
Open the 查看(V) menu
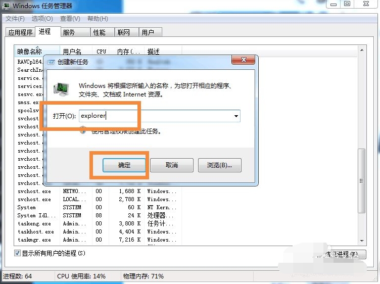click(x=70, y=19)
